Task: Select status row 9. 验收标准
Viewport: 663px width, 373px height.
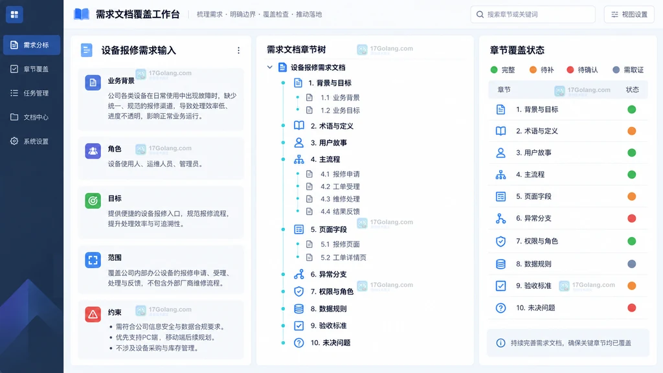Action: coord(568,286)
